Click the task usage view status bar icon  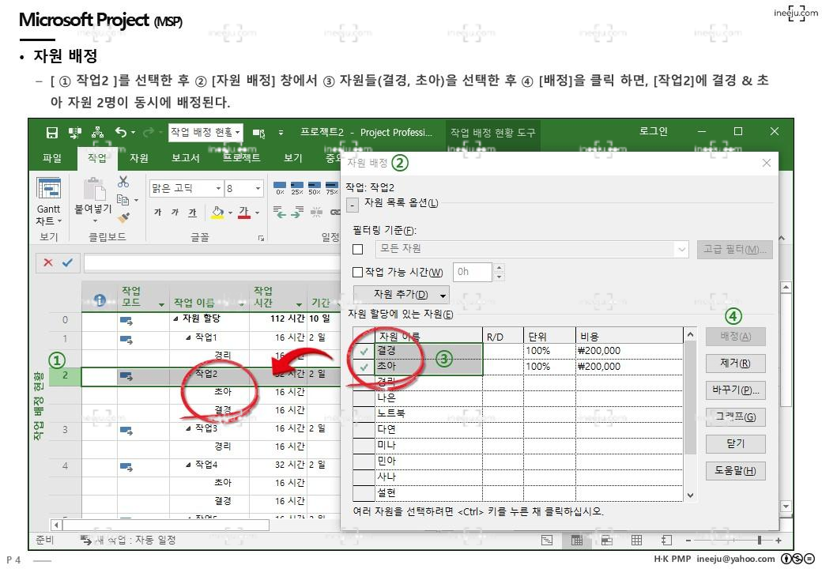(x=577, y=541)
